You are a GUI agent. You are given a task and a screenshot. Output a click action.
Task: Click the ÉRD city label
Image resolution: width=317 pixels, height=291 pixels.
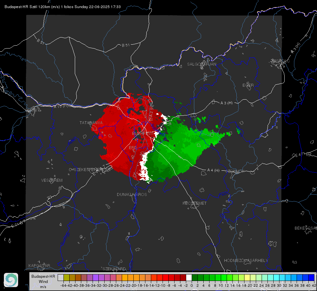click(133, 148)
